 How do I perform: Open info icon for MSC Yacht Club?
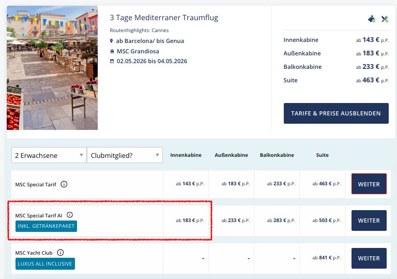click(x=60, y=253)
